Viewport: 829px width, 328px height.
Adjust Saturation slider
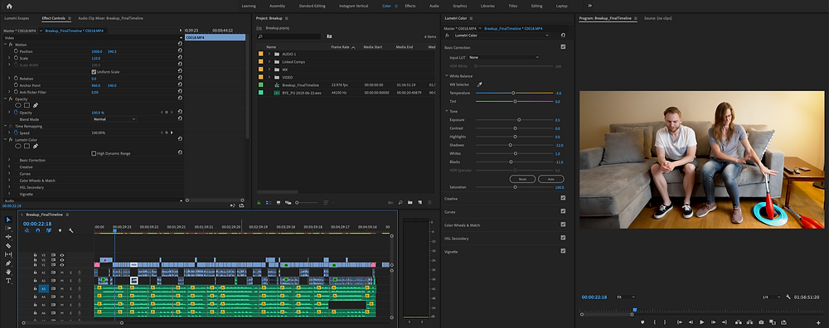(515, 187)
